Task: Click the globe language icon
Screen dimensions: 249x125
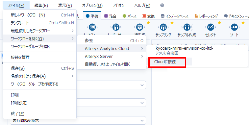Action: pos(162,5)
